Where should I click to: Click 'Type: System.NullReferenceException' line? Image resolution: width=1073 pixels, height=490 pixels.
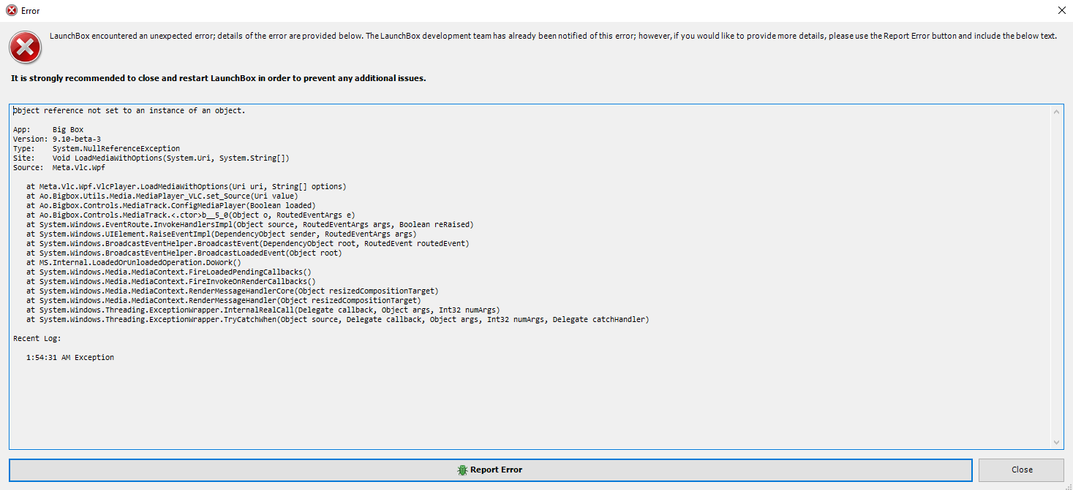click(x=97, y=148)
